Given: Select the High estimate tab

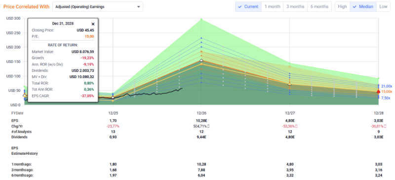Looking at the screenshot, I should [342, 6].
